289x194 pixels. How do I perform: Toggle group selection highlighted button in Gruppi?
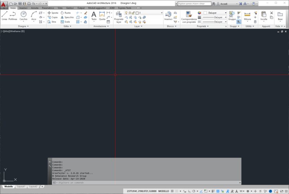239,22
